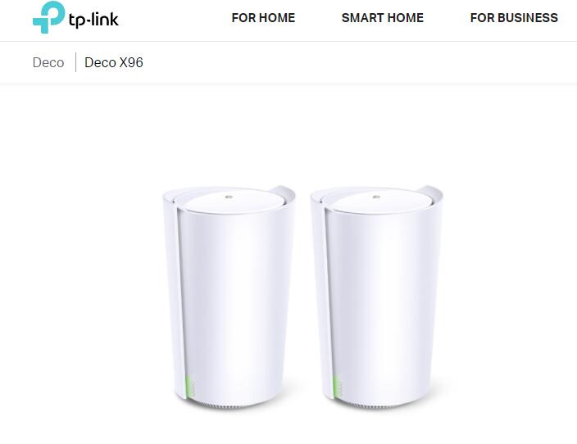Click the white top cap of right unit
The width and height of the screenshot is (577, 444).
tap(377, 202)
